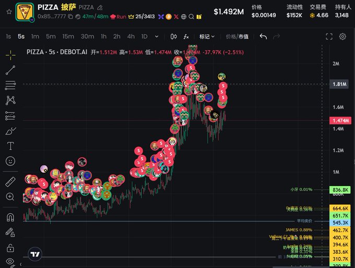Viewport: 355px width, 268px height.
Task: Lock all drawing tools
Action: tap(10, 248)
